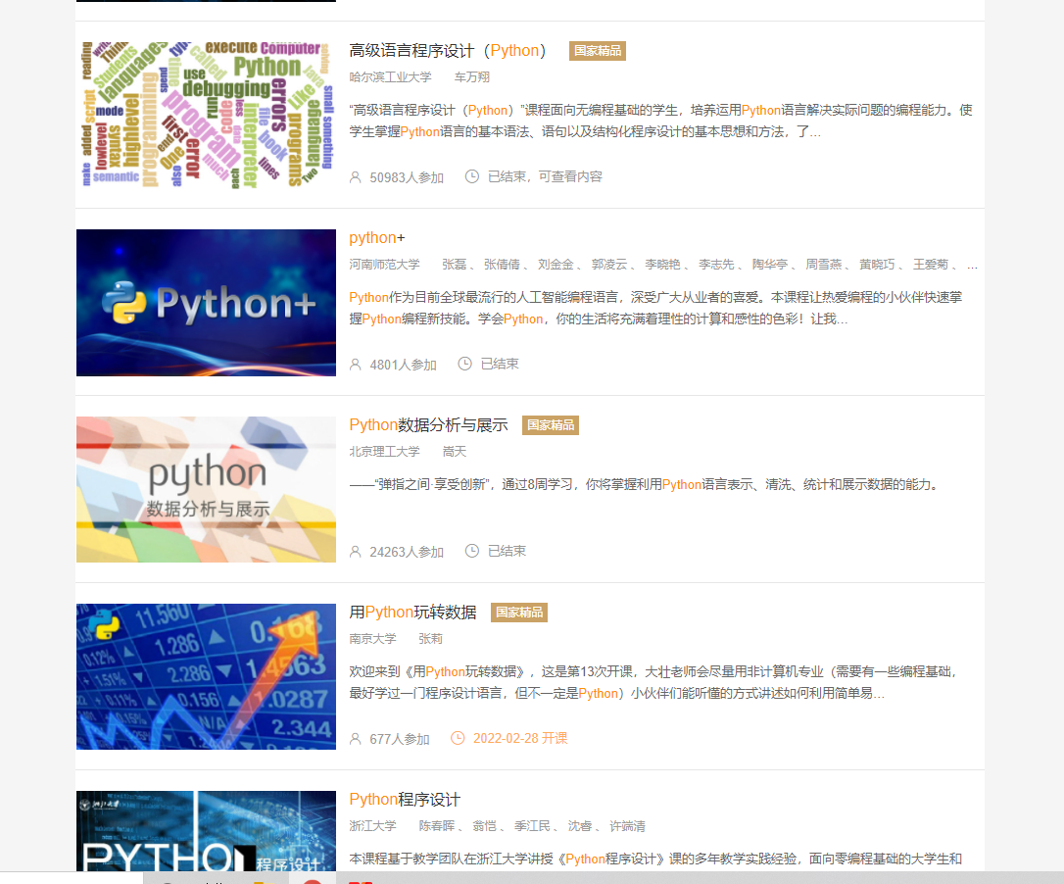This screenshot has width=1064, height=884.
Task: Open the python+ course title link
Action: [x=377, y=238]
